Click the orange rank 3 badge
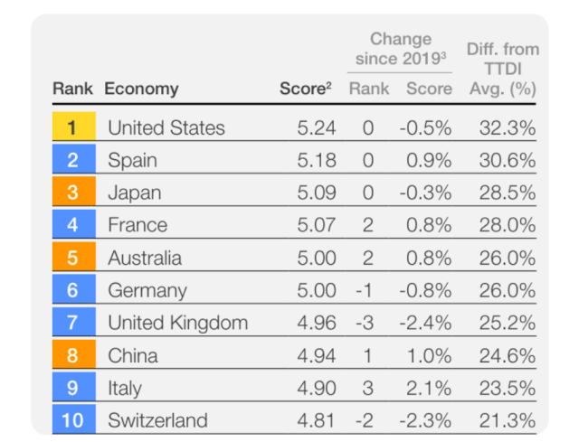 coord(72,193)
